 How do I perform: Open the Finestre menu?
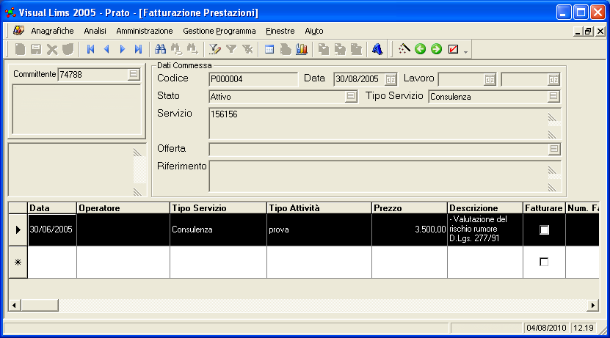(280, 31)
